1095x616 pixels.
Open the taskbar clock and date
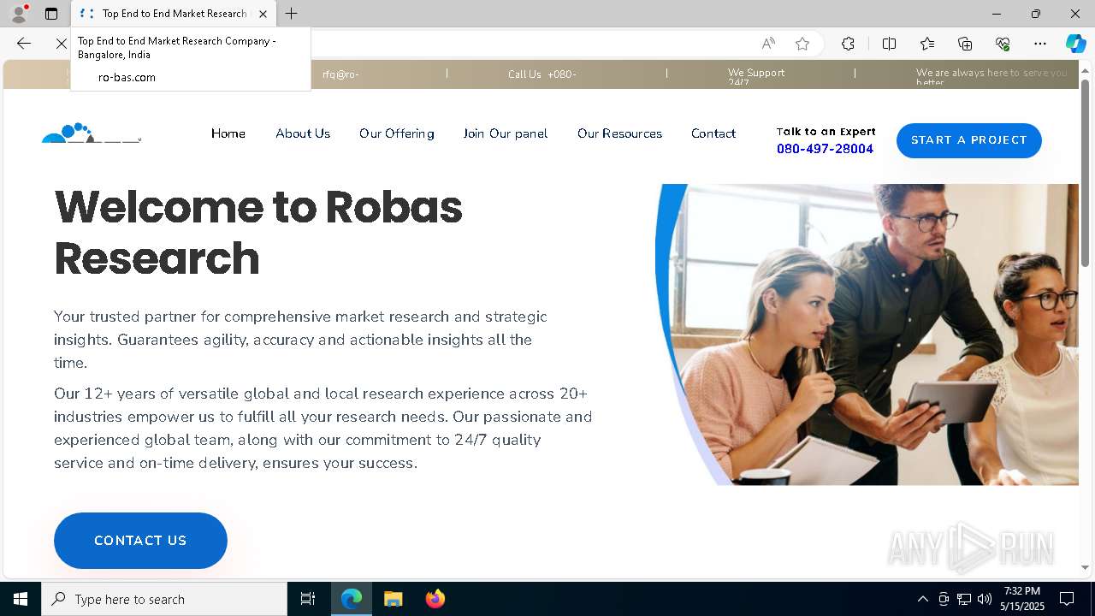[1022, 599]
